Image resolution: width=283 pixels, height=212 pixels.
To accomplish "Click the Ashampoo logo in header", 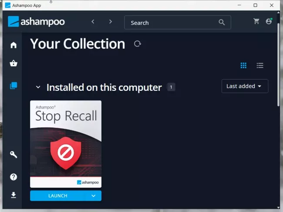I will tap(36, 22).
